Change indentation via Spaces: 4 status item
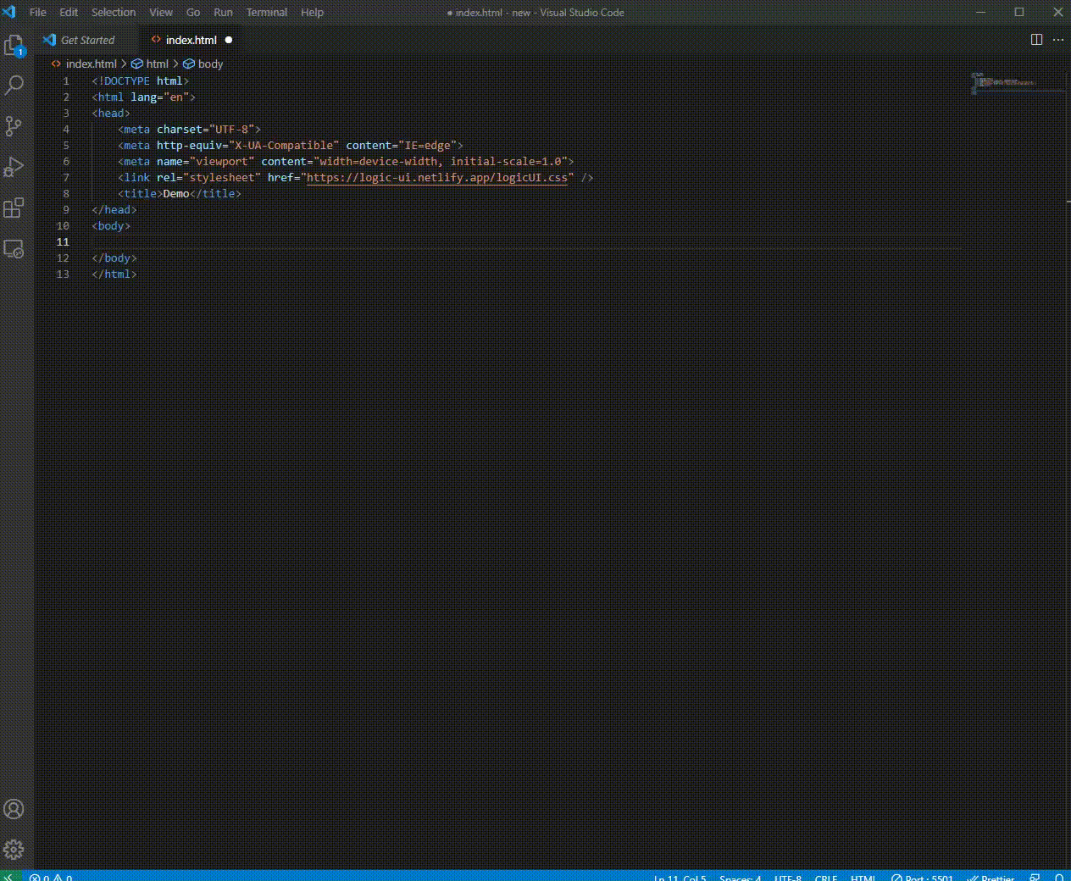1071x881 pixels. 741,878
